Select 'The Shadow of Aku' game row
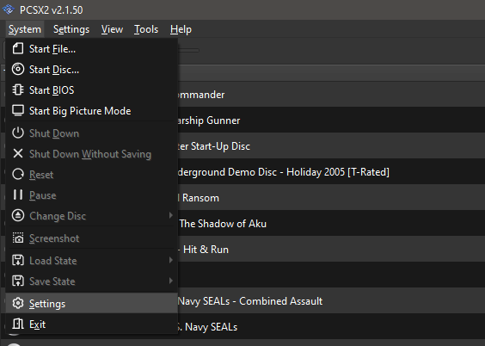The width and height of the screenshot is (485, 346). click(331, 224)
